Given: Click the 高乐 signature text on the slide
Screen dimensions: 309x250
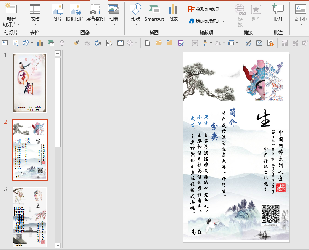Looking at the screenshot, I should (x=196, y=232).
